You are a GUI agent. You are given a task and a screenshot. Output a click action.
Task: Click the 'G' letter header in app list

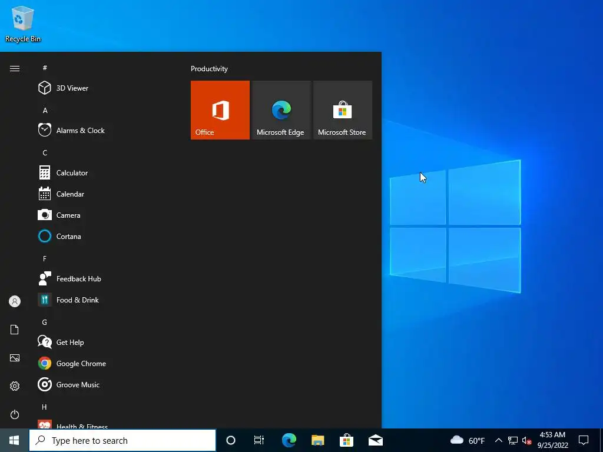pyautogui.click(x=45, y=323)
